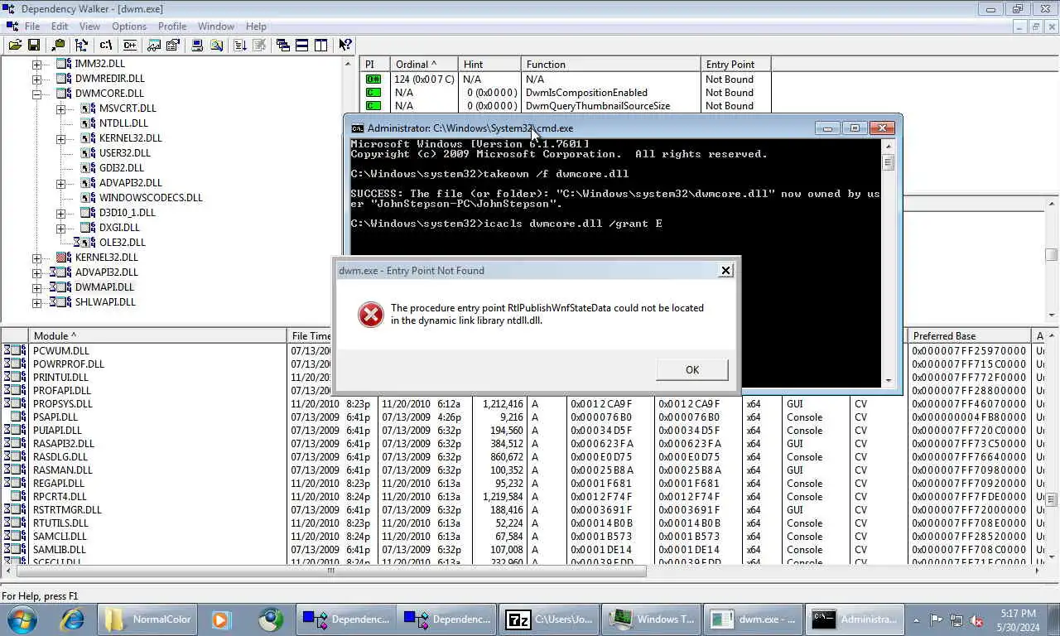Expand the DWMAPI.DLL tree node
Image resolution: width=1060 pixels, height=636 pixels.
coord(36,287)
